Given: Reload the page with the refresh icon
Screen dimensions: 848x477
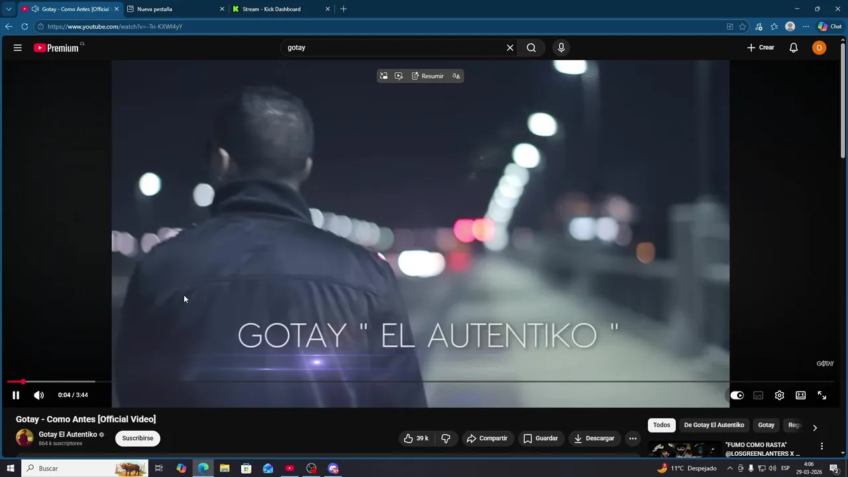Looking at the screenshot, I should tap(25, 26).
